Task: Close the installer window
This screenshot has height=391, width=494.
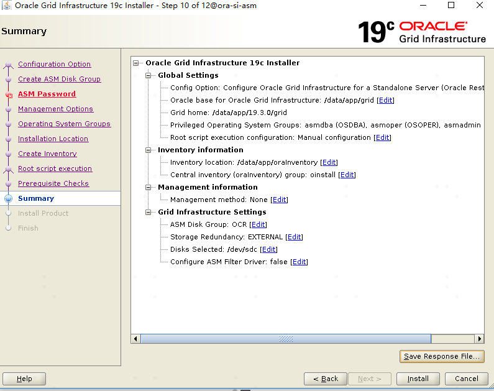Action: tap(479, 6)
